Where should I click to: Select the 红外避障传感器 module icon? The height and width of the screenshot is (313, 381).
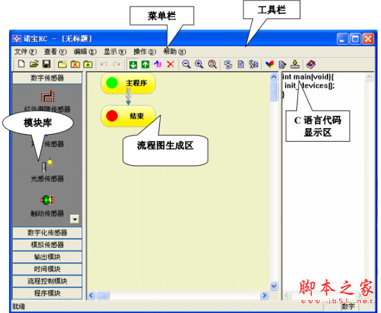pos(48,96)
